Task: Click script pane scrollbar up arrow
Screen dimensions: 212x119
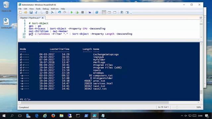Action: (201, 21)
